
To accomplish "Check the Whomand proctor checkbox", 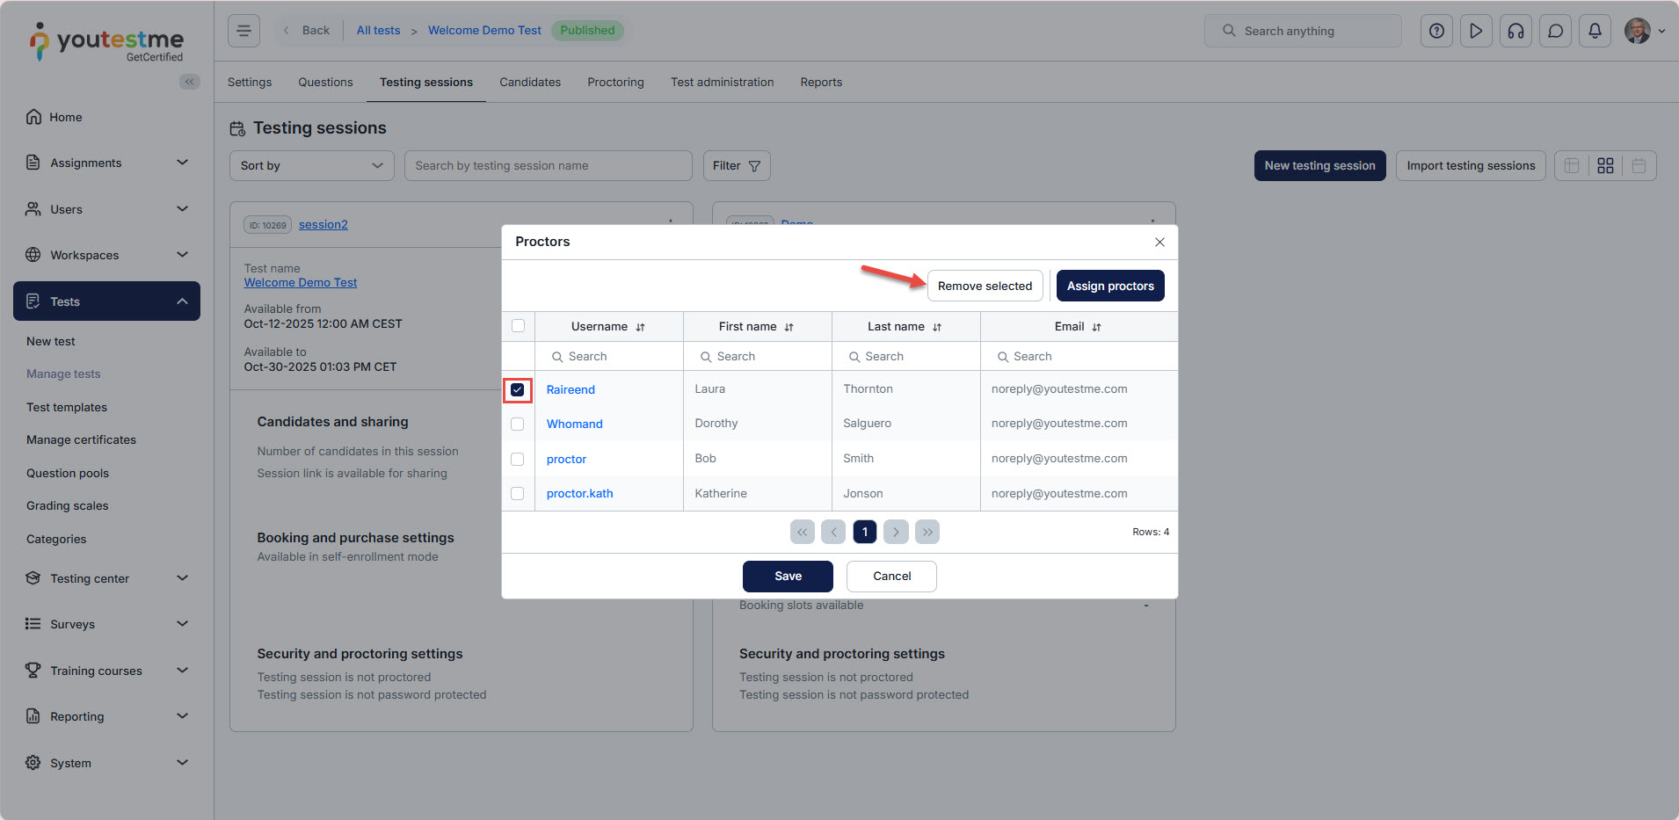I will point(518,425).
